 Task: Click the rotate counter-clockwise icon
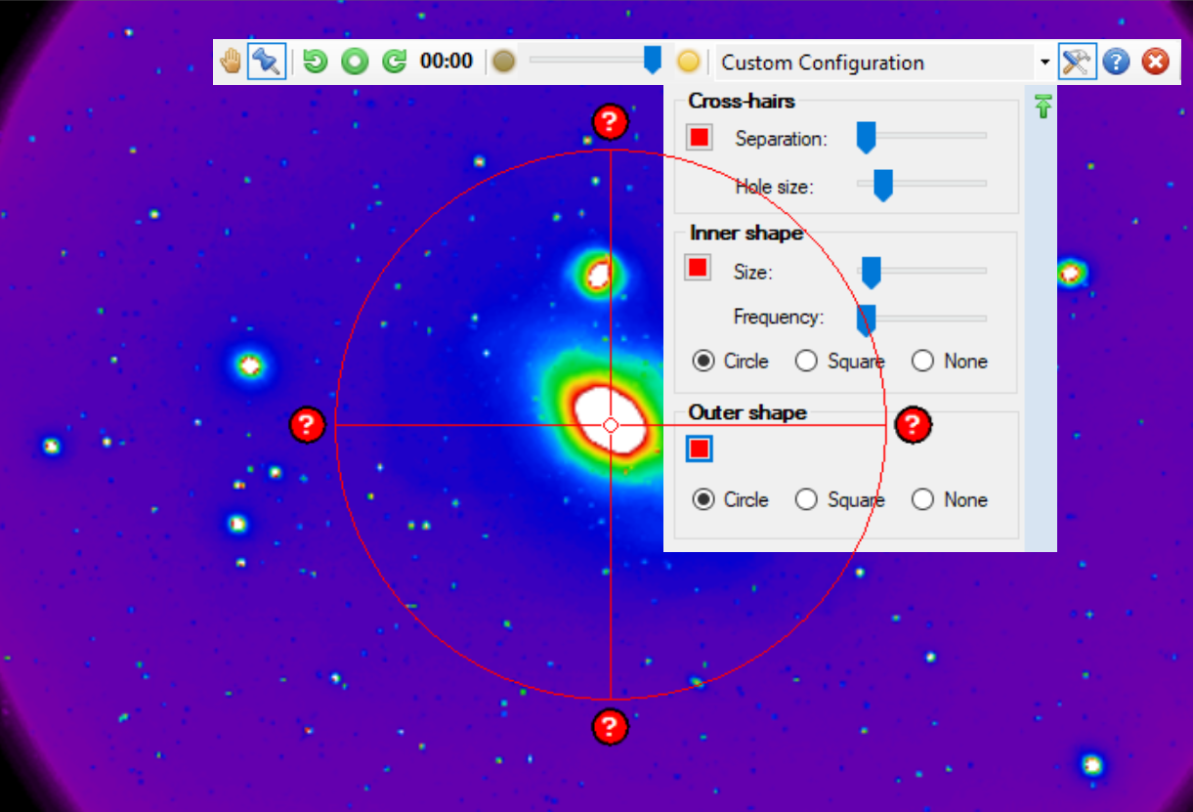tap(313, 61)
